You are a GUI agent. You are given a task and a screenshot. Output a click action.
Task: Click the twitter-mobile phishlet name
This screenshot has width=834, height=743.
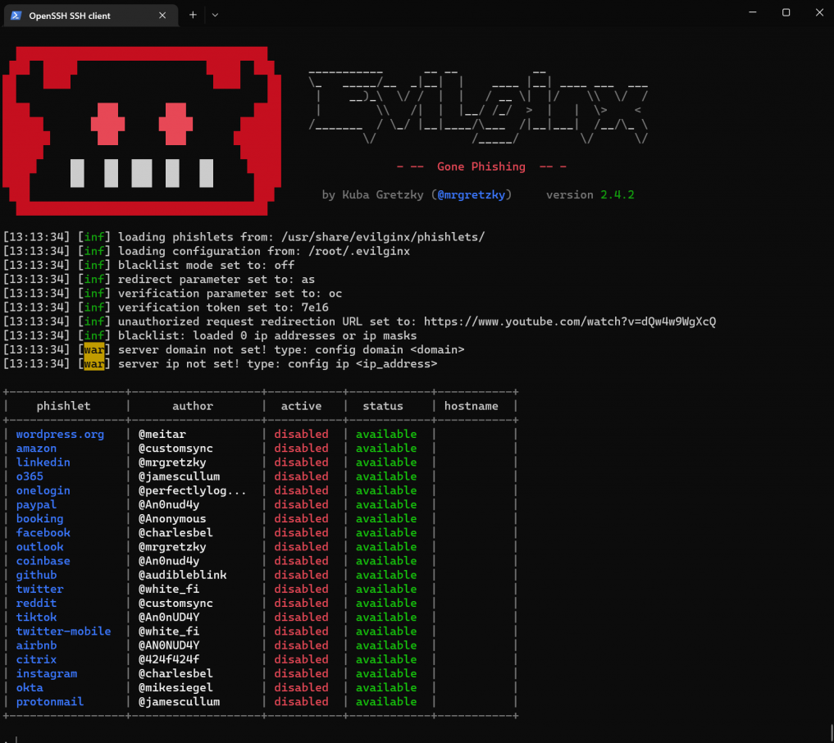[x=63, y=631]
